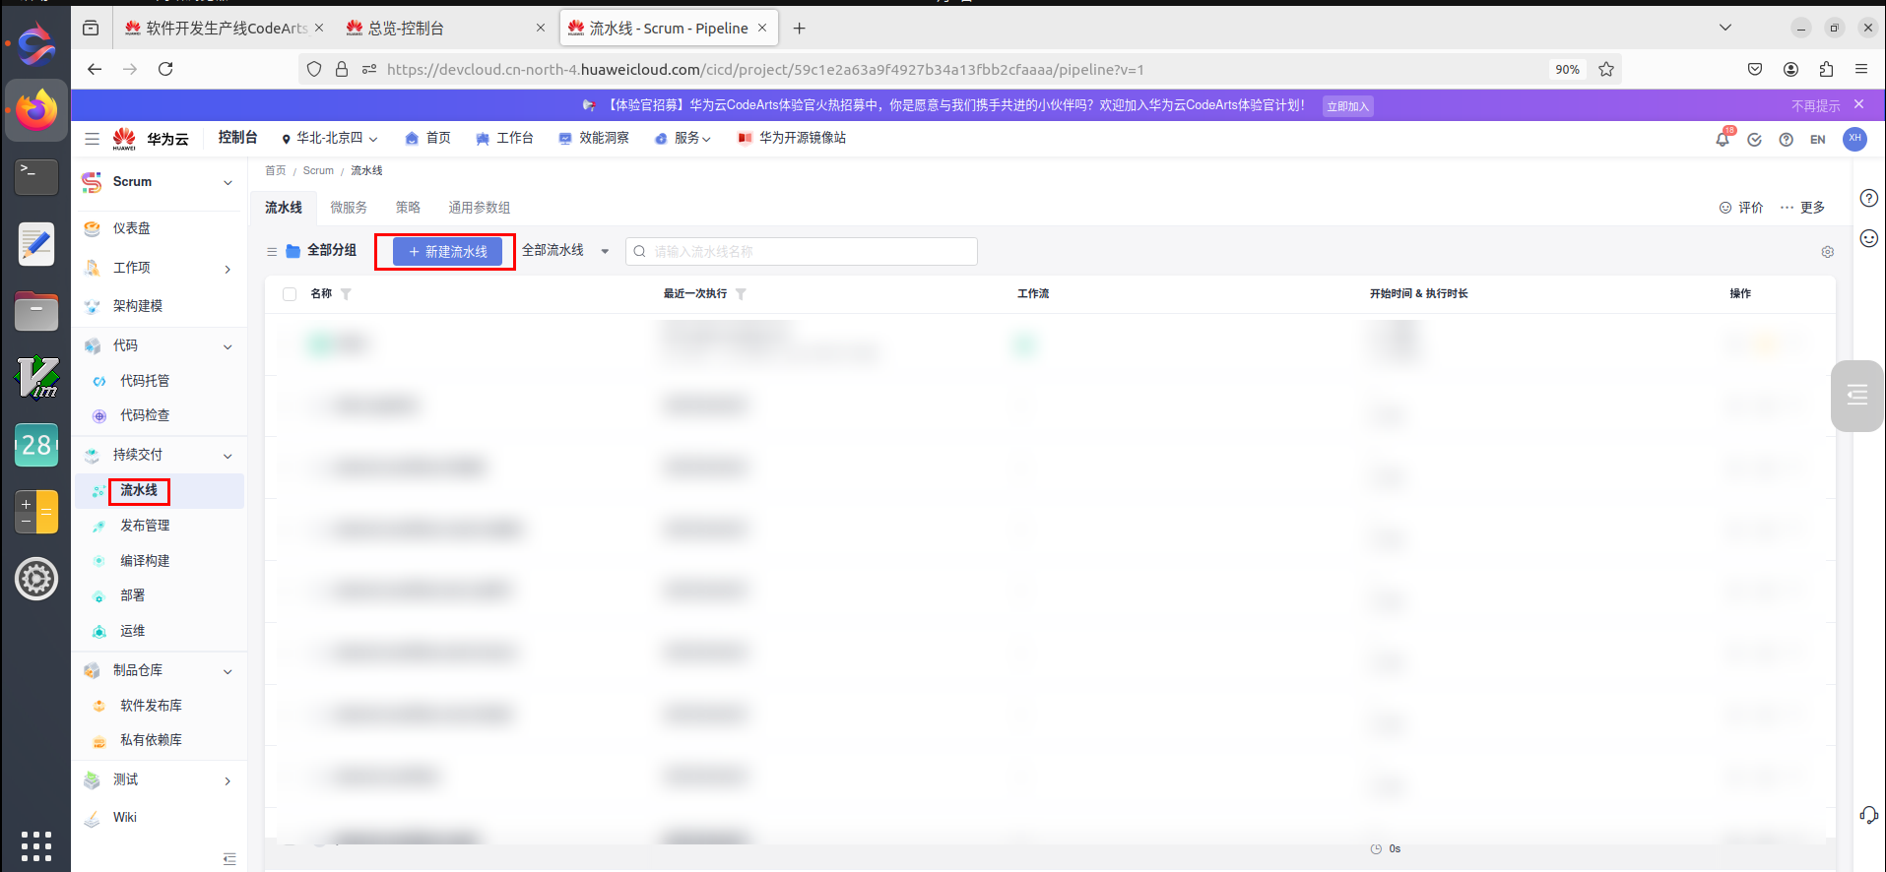This screenshot has width=1886, height=872.
Task: Collapse the sidebar with the bottom icon
Action: click(x=229, y=859)
